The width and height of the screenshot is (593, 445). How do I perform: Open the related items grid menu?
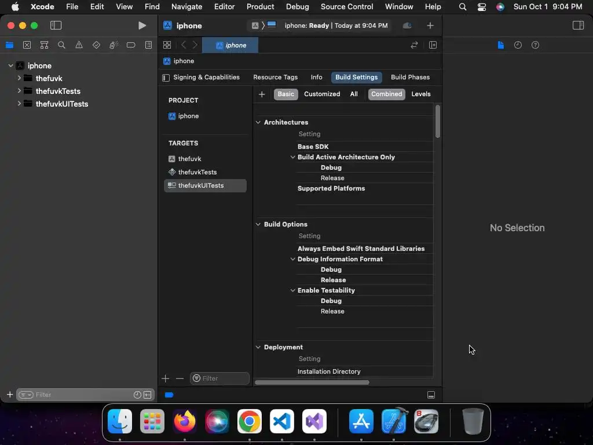pyautogui.click(x=167, y=45)
